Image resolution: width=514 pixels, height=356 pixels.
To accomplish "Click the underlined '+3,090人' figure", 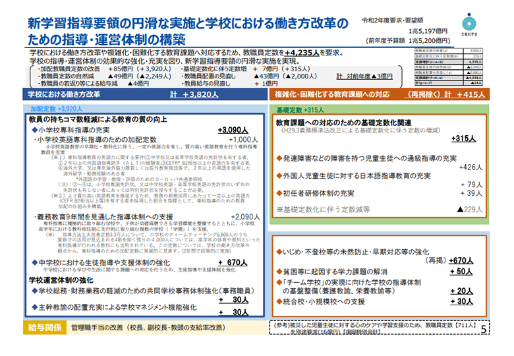I will [233, 130].
